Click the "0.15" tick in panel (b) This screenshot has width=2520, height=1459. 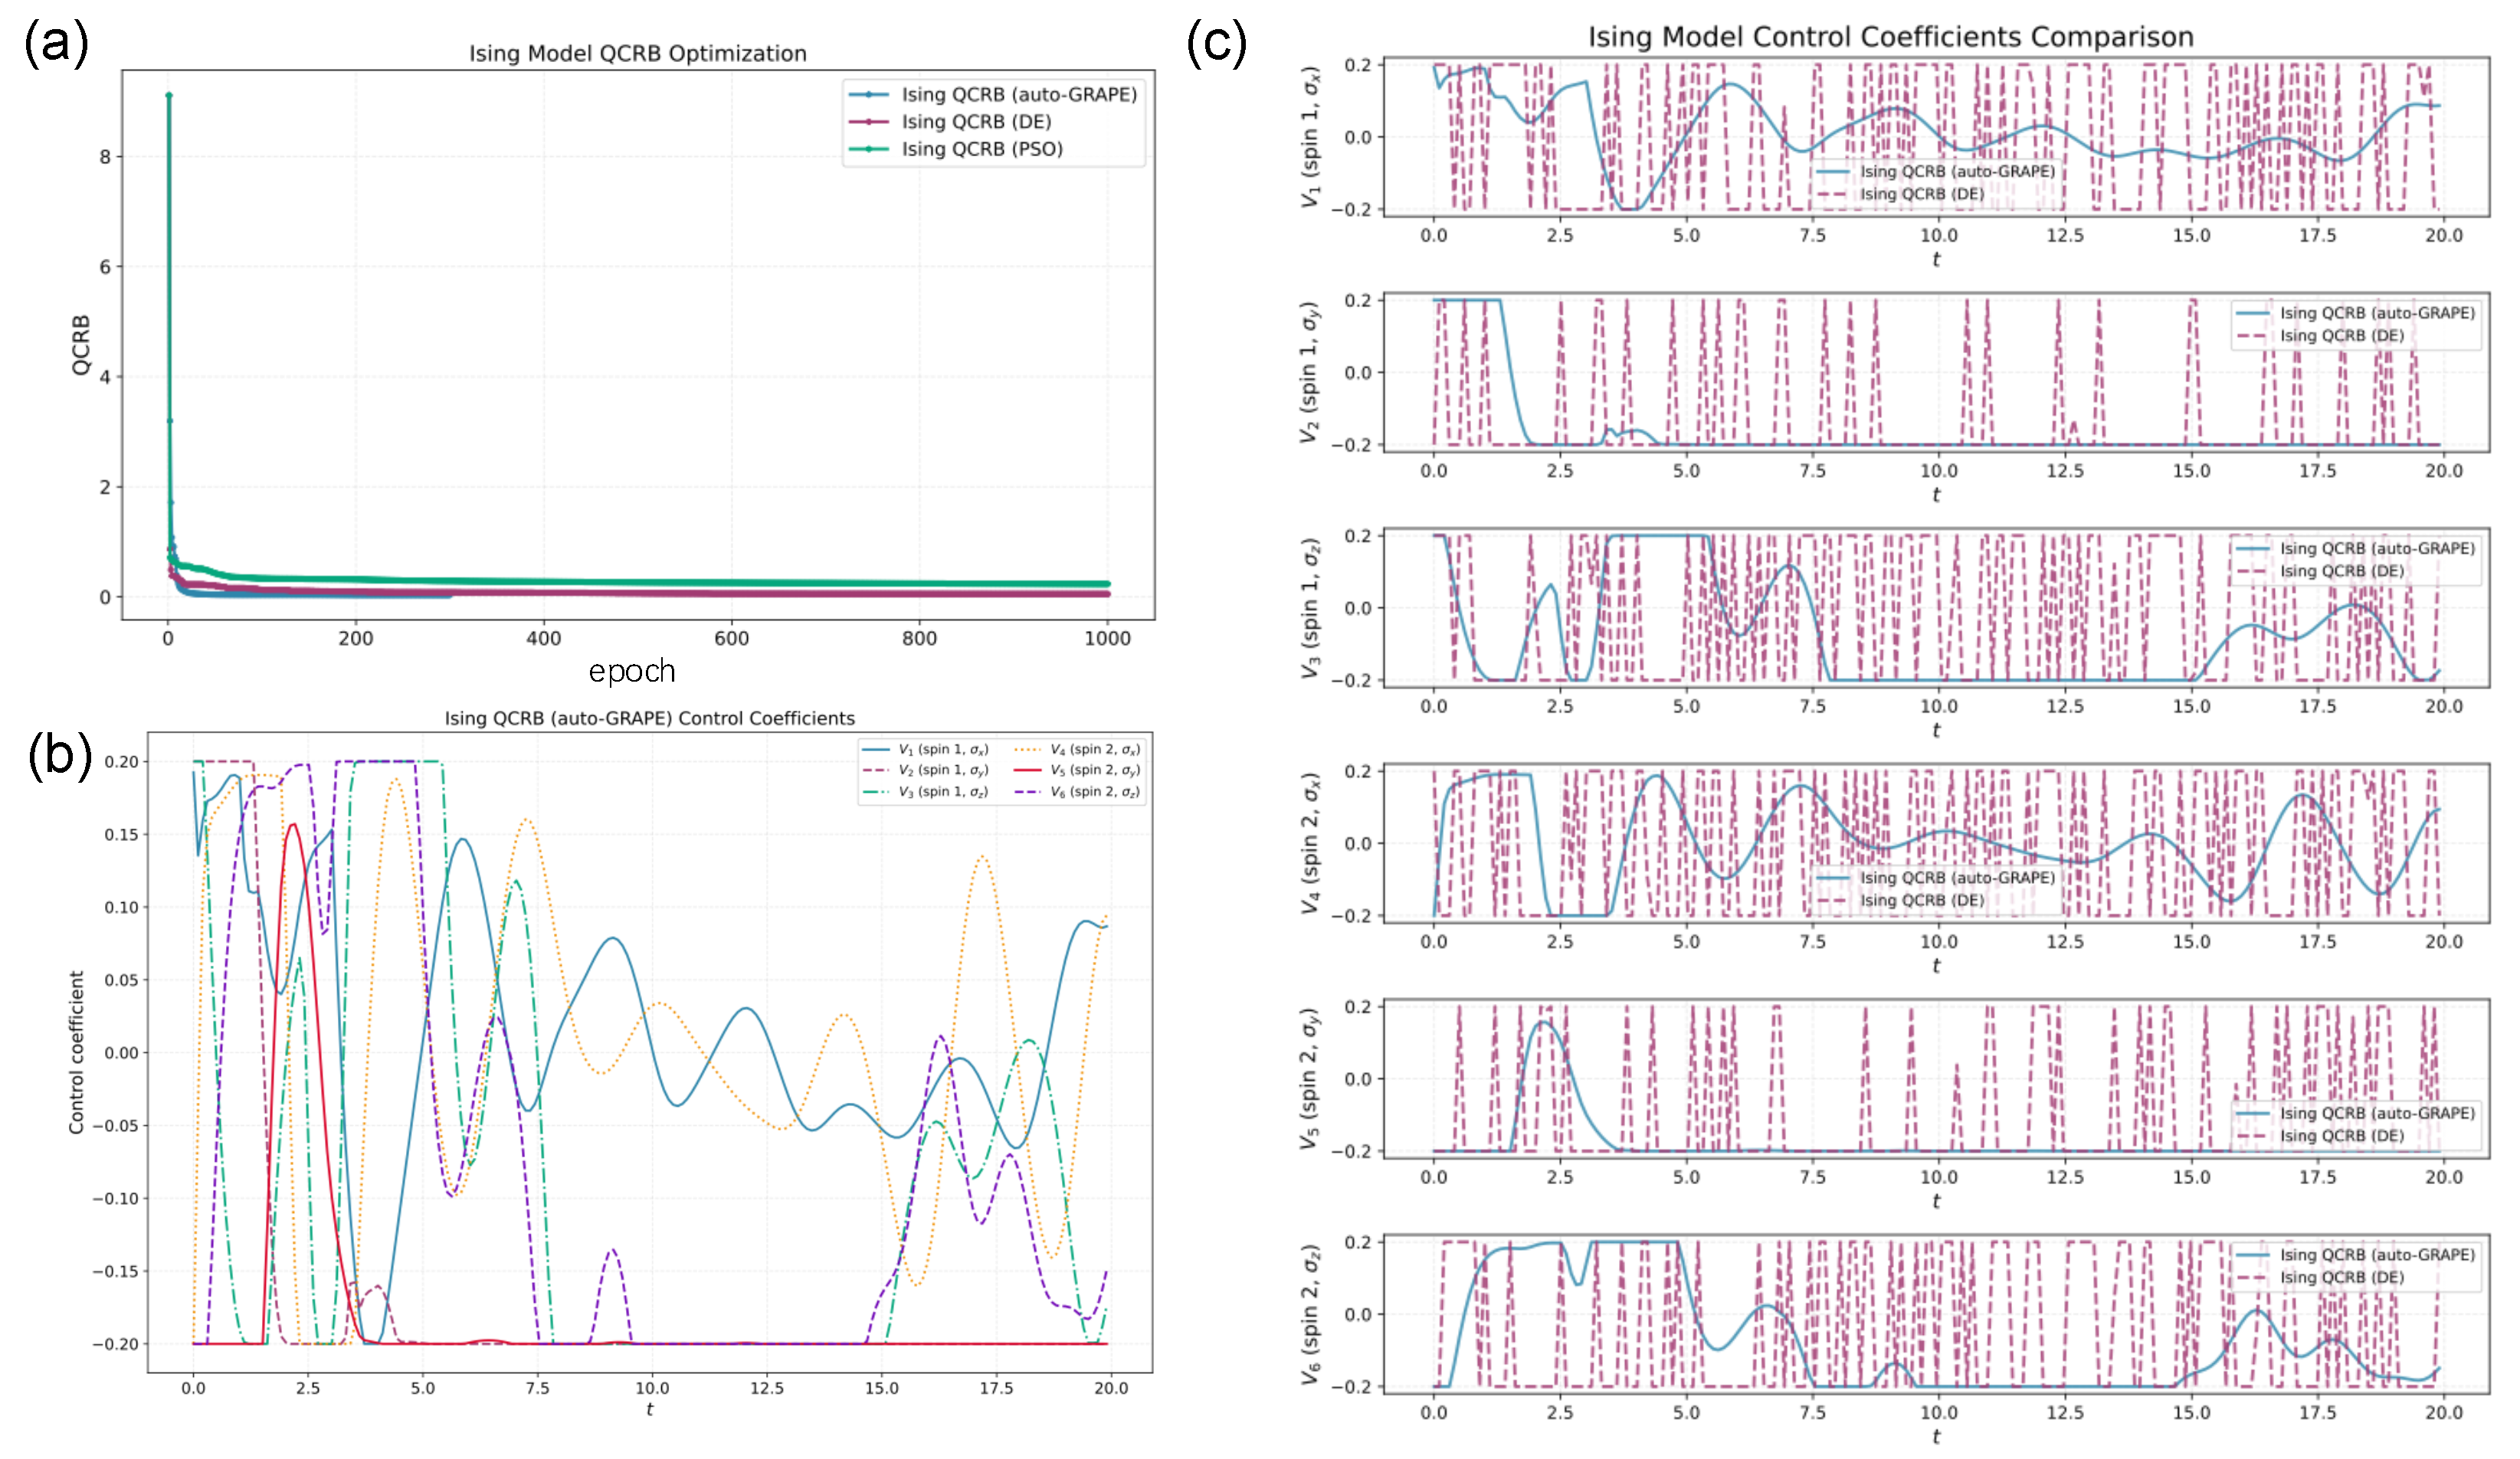coord(122,835)
